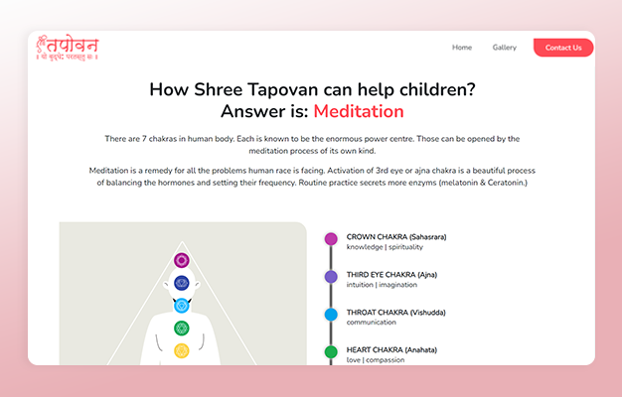Open the Gallery menu link
The height and width of the screenshot is (397, 622).
tap(504, 48)
